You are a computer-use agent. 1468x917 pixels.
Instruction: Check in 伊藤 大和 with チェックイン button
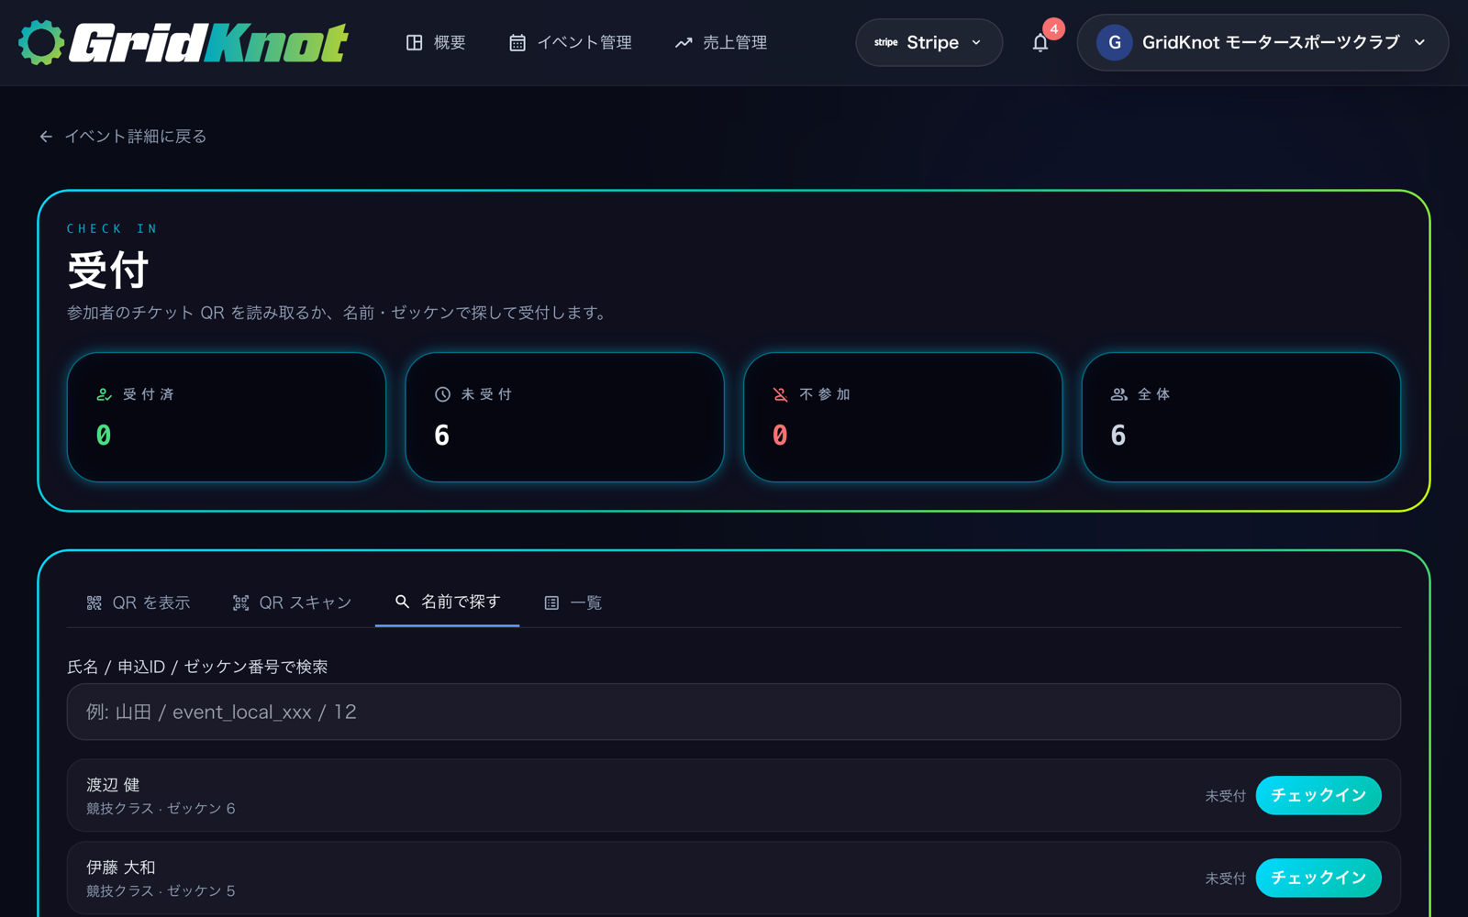(1318, 878)
